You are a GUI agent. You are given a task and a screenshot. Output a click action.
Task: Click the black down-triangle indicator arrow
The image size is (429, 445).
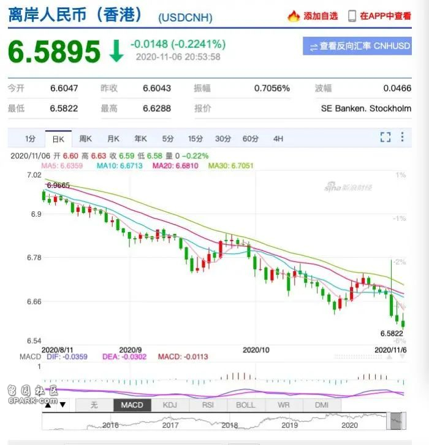tap(63, 404)
